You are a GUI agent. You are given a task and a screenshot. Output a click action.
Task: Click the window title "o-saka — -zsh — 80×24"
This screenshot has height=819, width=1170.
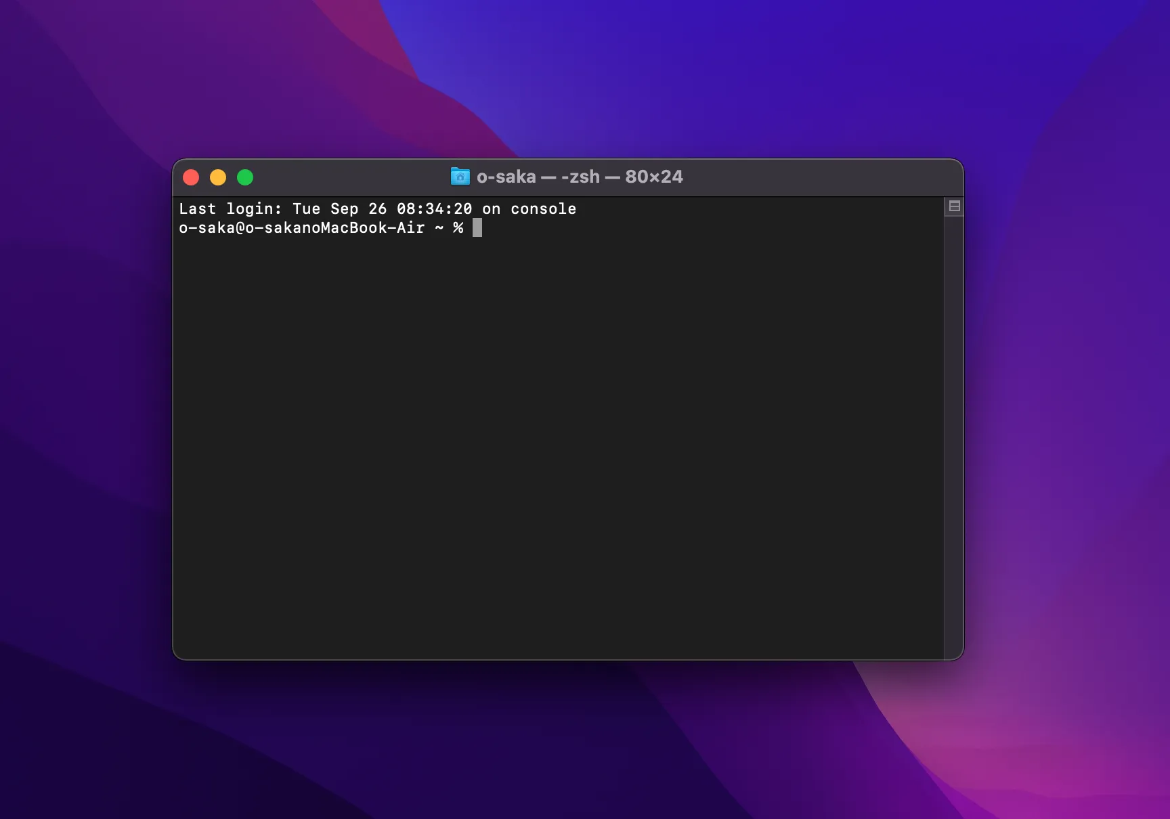580,177
